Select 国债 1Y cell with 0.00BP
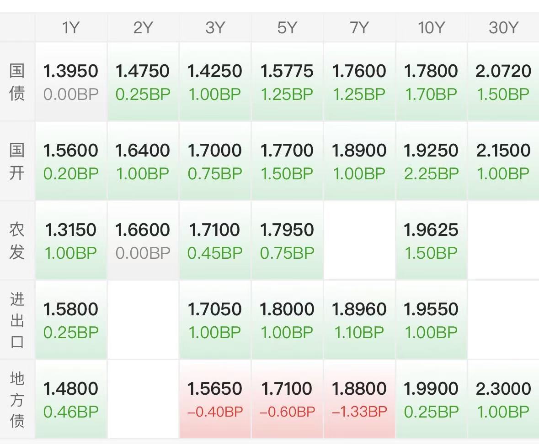 tap(71, 82)
